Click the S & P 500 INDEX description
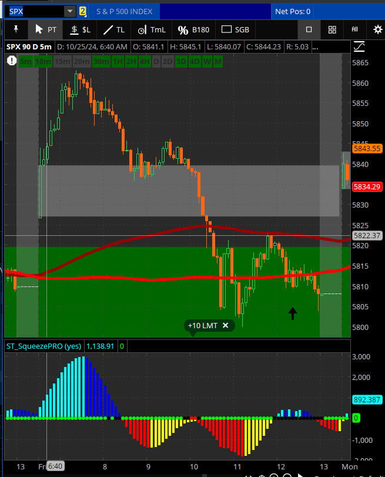This screenshot has height=477, width=385. [x=125, y=12]
